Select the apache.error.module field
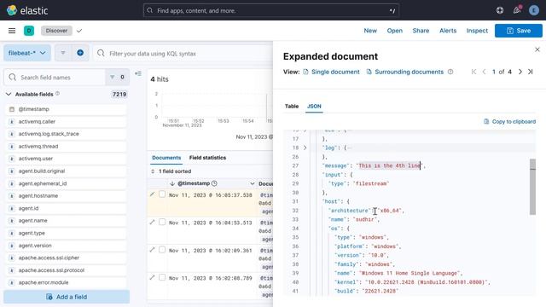This screenshot has height=307, width=546. pyautogui.click(x=66, y=282)
